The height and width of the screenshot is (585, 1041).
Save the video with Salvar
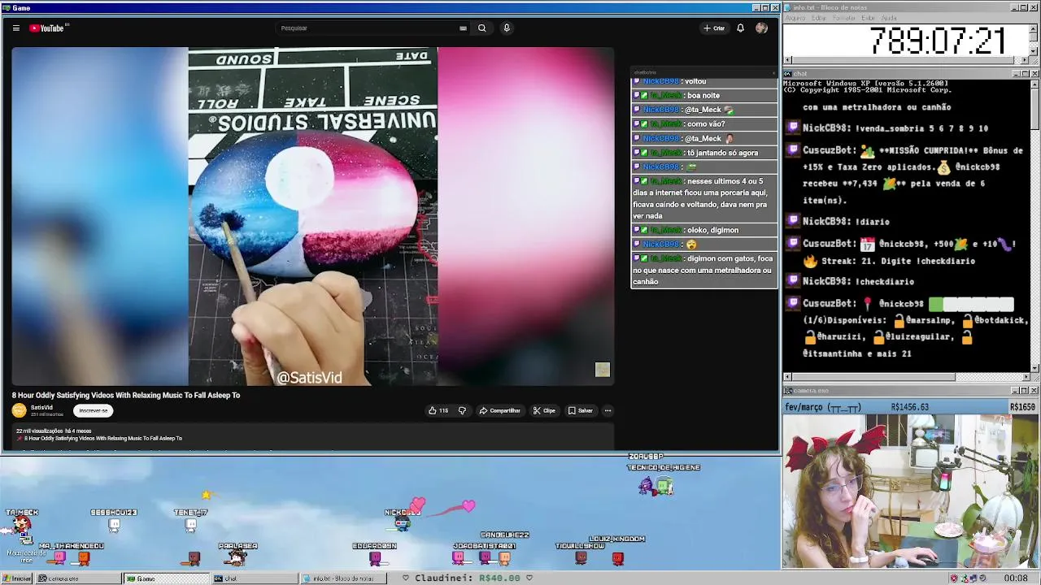581,410
